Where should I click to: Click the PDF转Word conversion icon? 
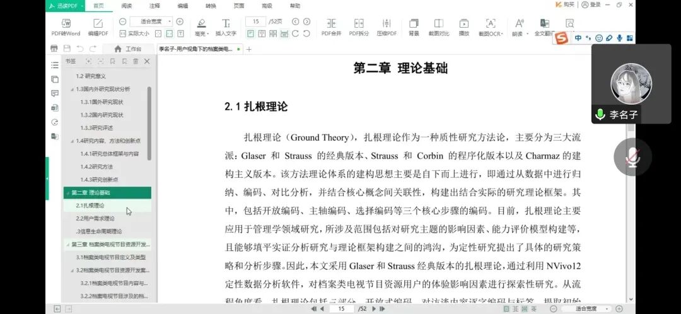click(66, 25)
